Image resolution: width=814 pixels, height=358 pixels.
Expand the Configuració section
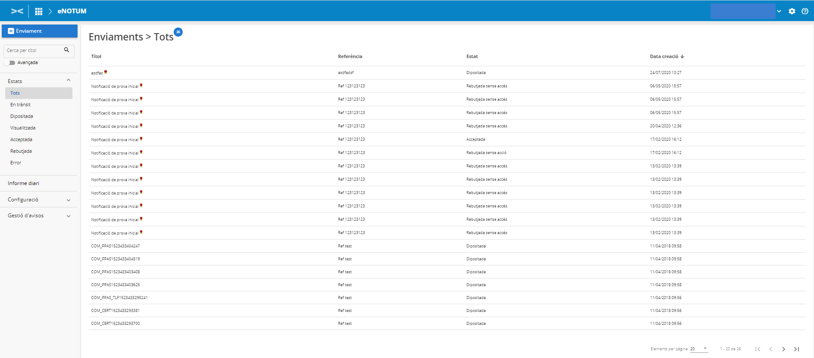click(69, 200)
